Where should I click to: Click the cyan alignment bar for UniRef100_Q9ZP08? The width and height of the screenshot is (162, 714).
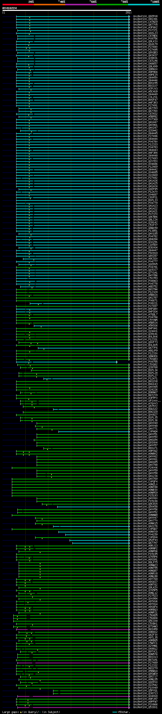click(73, 16)
